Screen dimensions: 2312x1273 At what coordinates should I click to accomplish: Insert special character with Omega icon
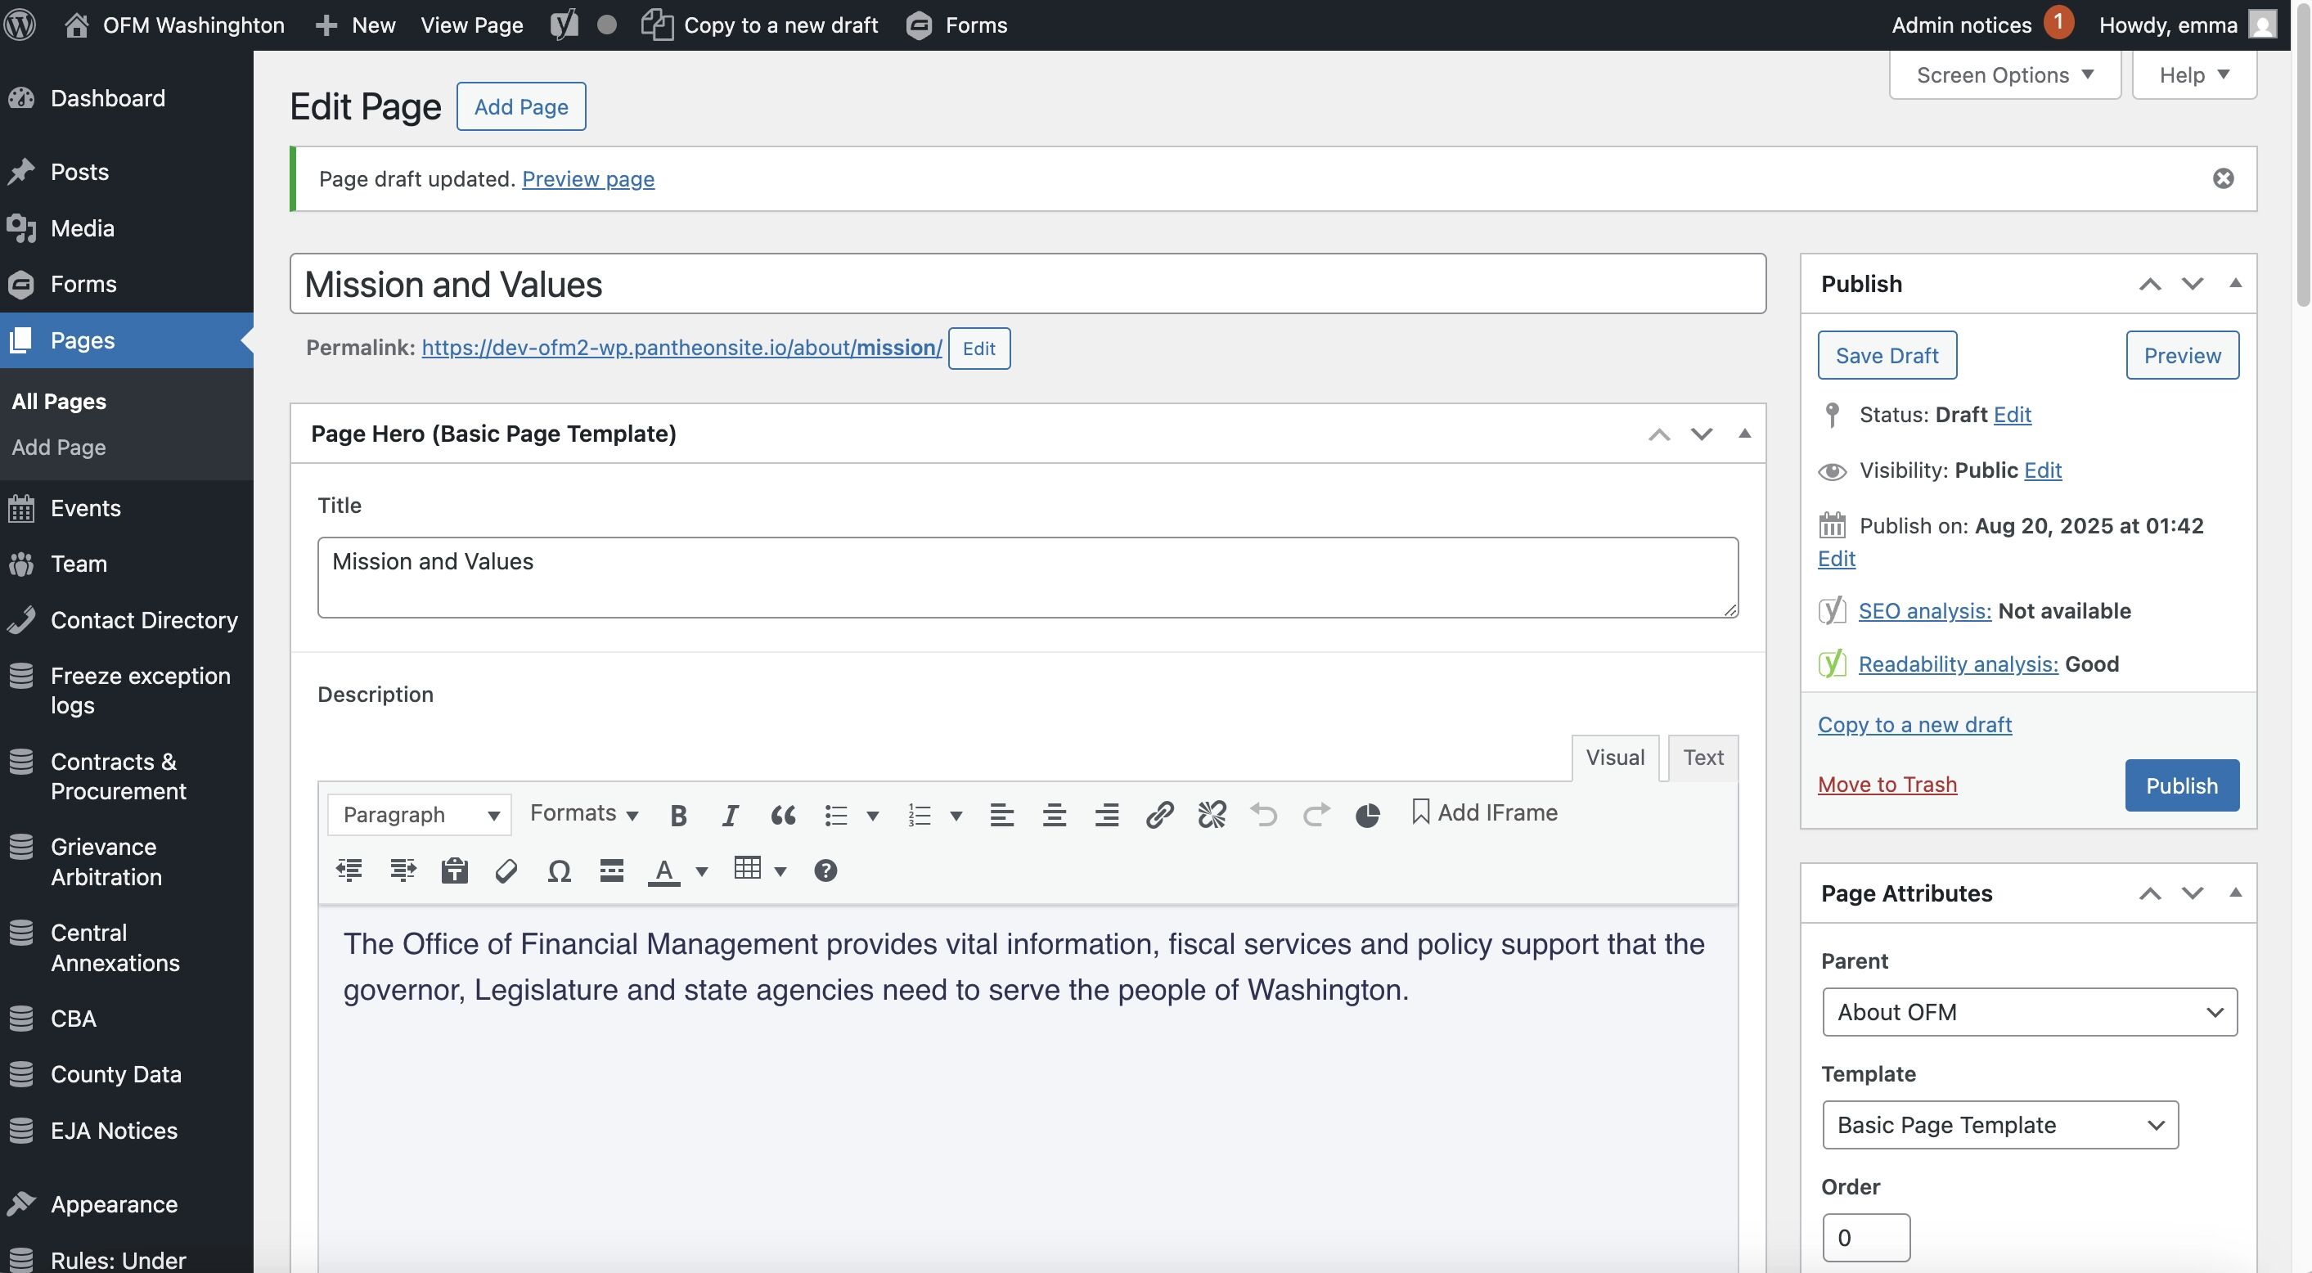pos(559,870)
